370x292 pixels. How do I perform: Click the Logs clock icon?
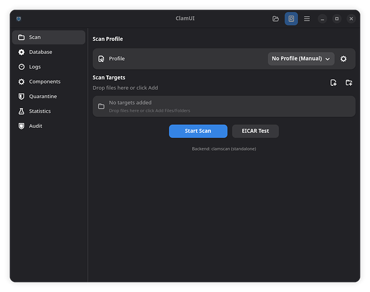pos(22,67)
